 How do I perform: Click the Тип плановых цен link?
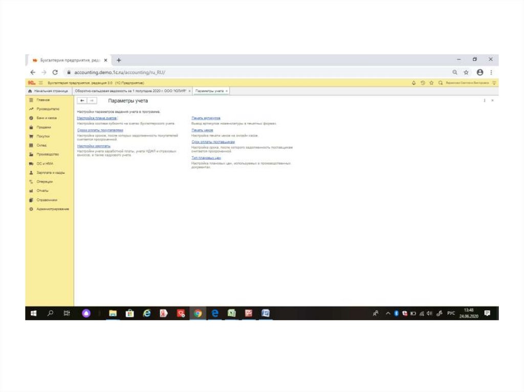point(206,158)
